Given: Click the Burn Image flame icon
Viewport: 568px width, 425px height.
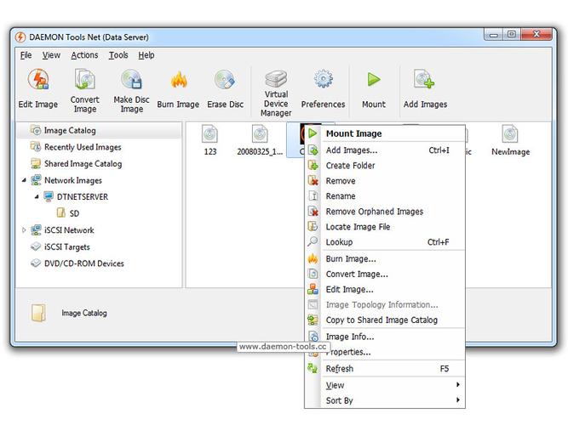Looking at the screenshot, I should click(178, 82).
